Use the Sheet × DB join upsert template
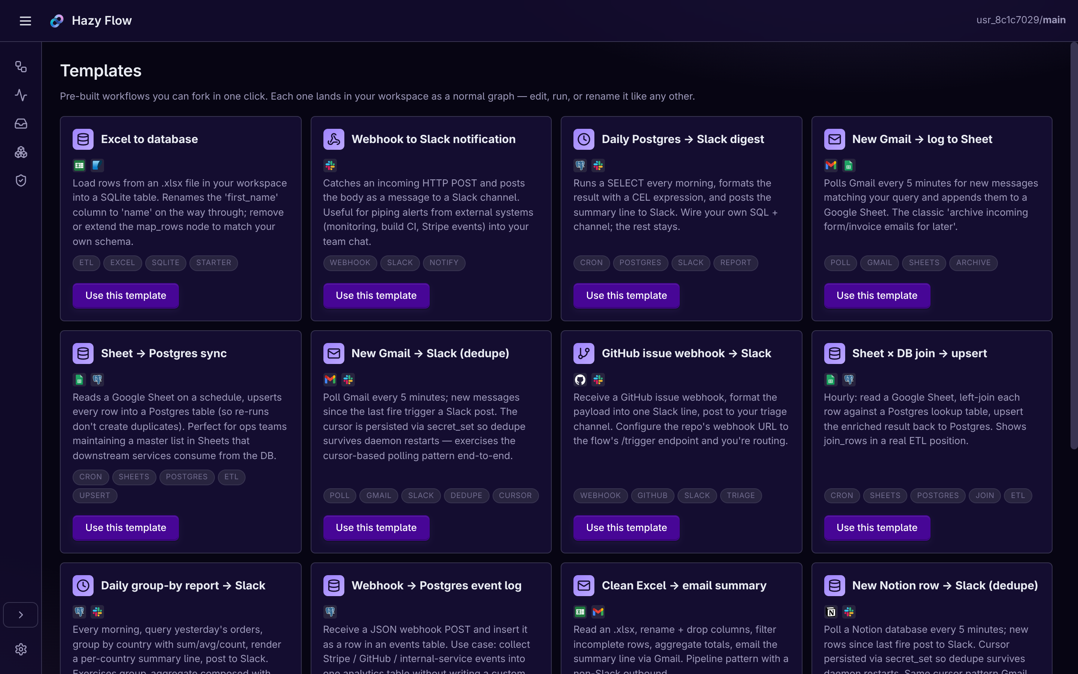 click(x=877, y=528)
